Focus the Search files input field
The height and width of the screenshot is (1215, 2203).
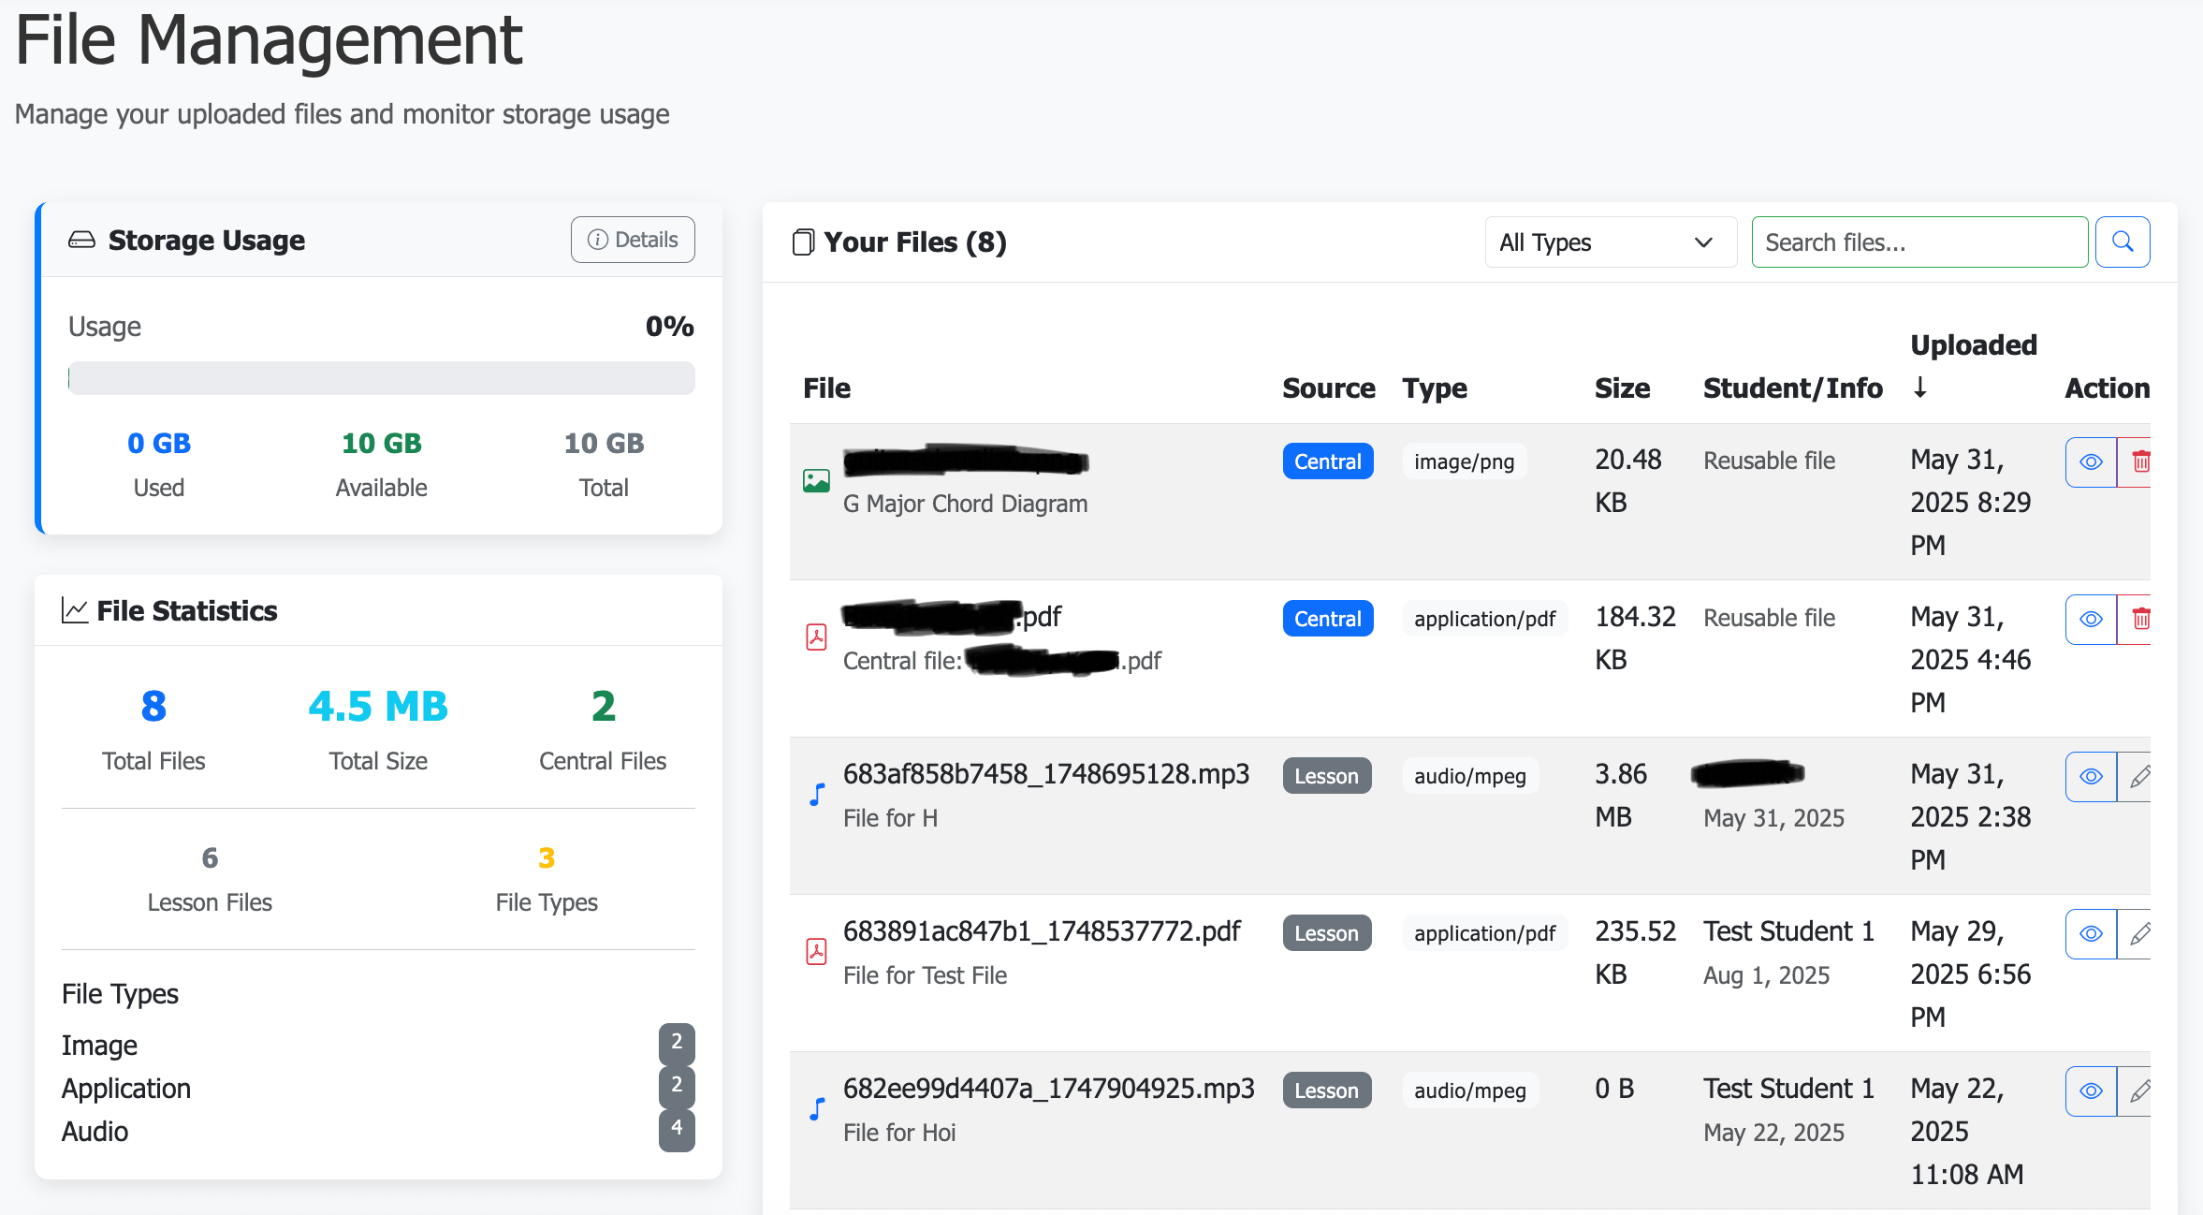coord(1919,242)
